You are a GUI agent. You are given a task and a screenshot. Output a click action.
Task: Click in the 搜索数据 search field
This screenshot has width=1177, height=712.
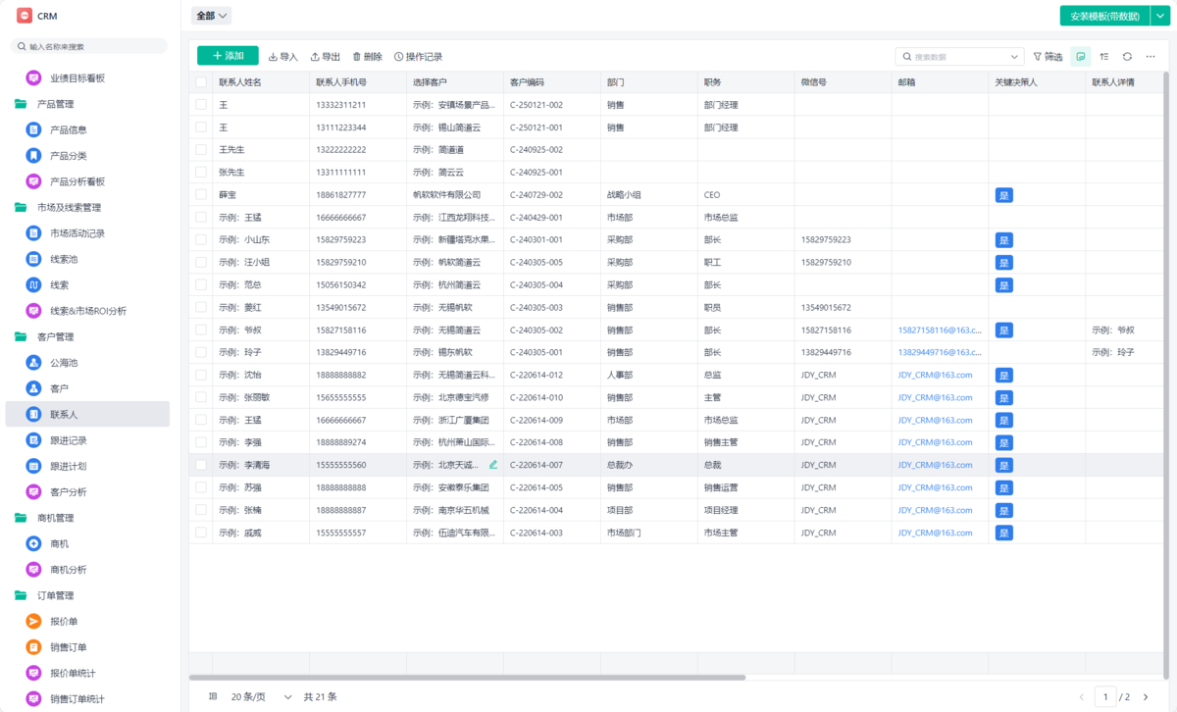(959, 57)
